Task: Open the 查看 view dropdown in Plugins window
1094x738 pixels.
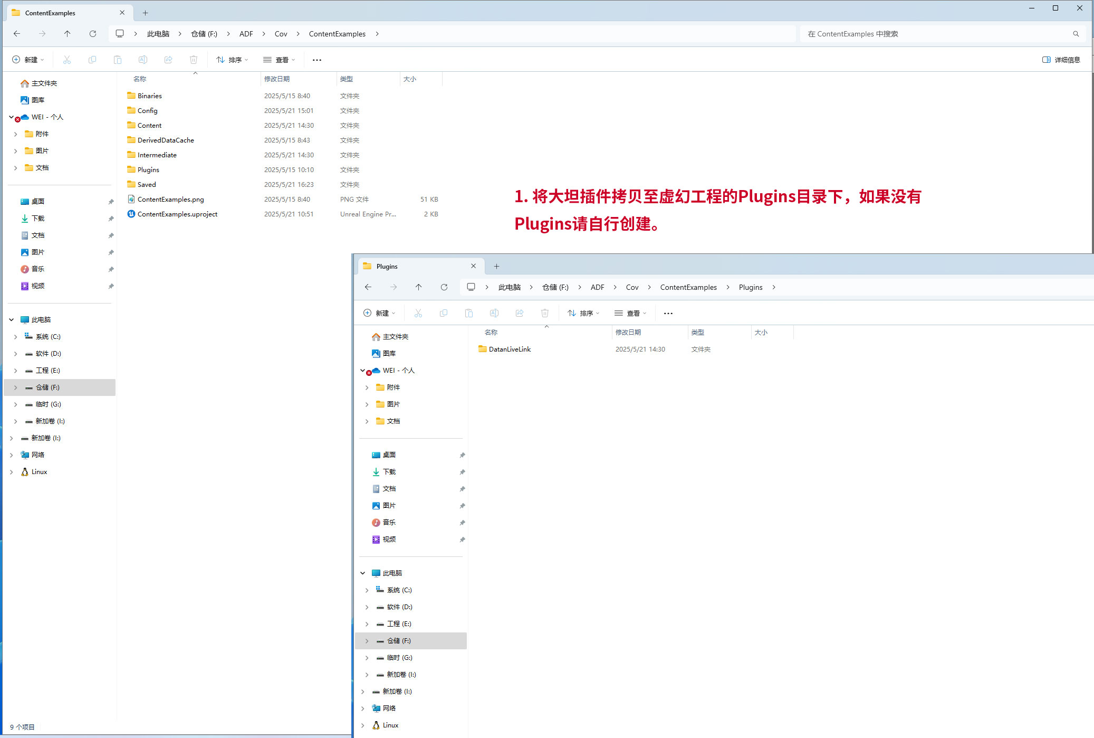Action: pyautogui.click(x=630, y=313)
